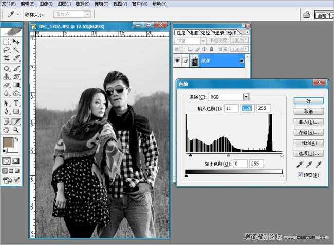Image resolution: width=334 pixels, height=245 pixels.
Task: Switch to Standard editing mode
Action: (6, 161)
